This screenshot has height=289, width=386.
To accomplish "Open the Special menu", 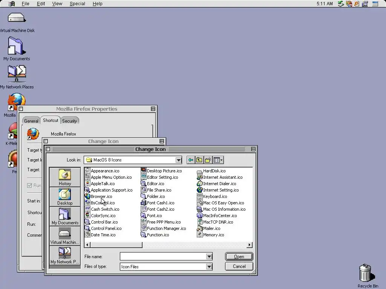I will tap(77, 4).
